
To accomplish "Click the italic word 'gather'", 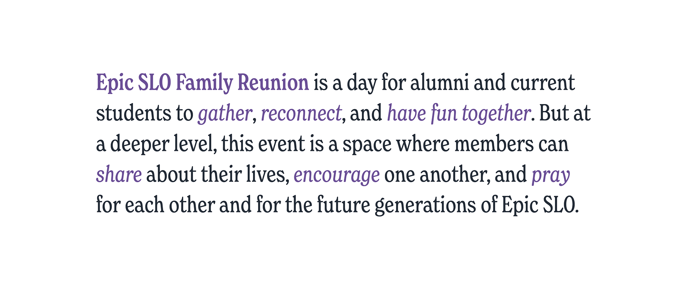I will (225, 114).
